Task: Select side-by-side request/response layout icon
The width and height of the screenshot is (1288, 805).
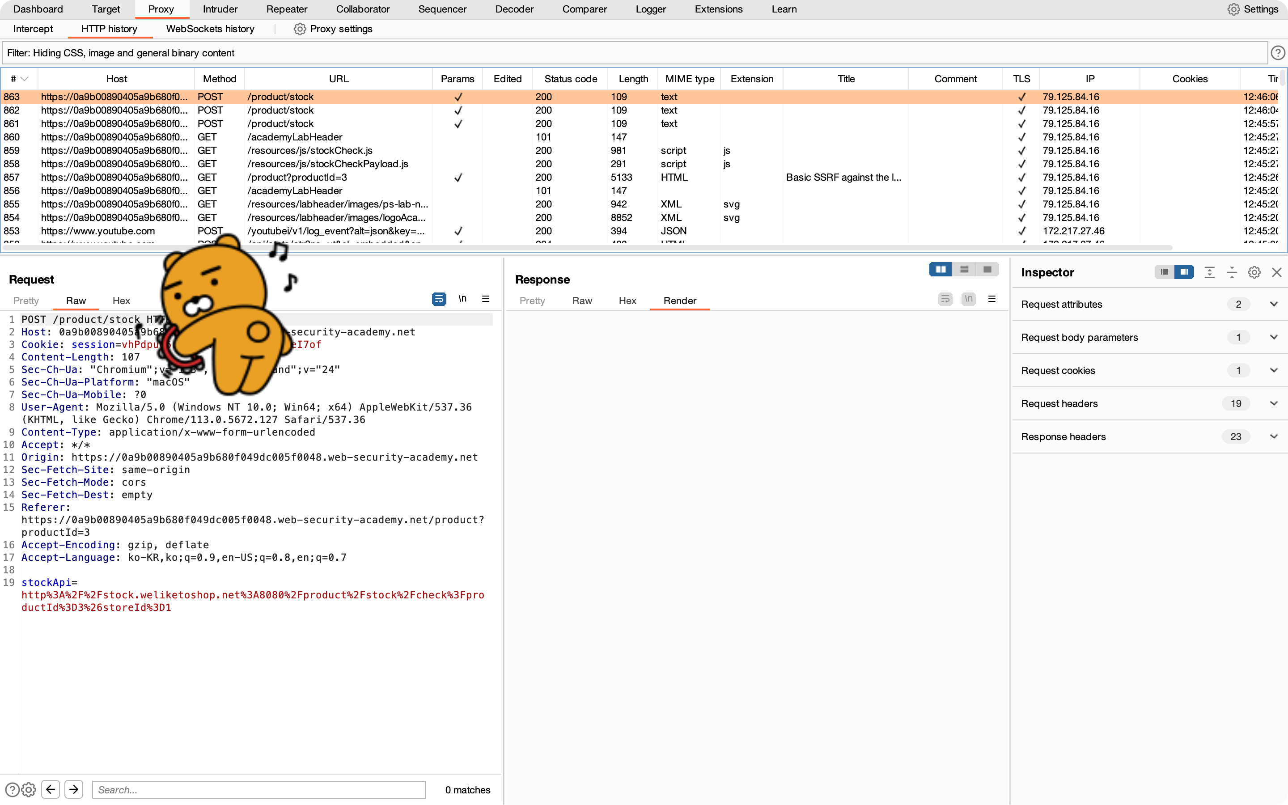Action: point(941,269)
